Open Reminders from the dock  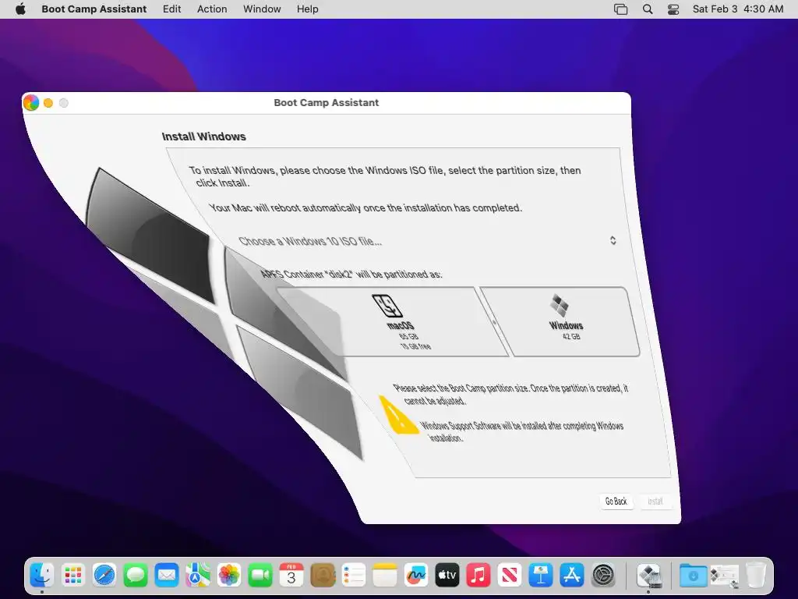click(354, 576)
